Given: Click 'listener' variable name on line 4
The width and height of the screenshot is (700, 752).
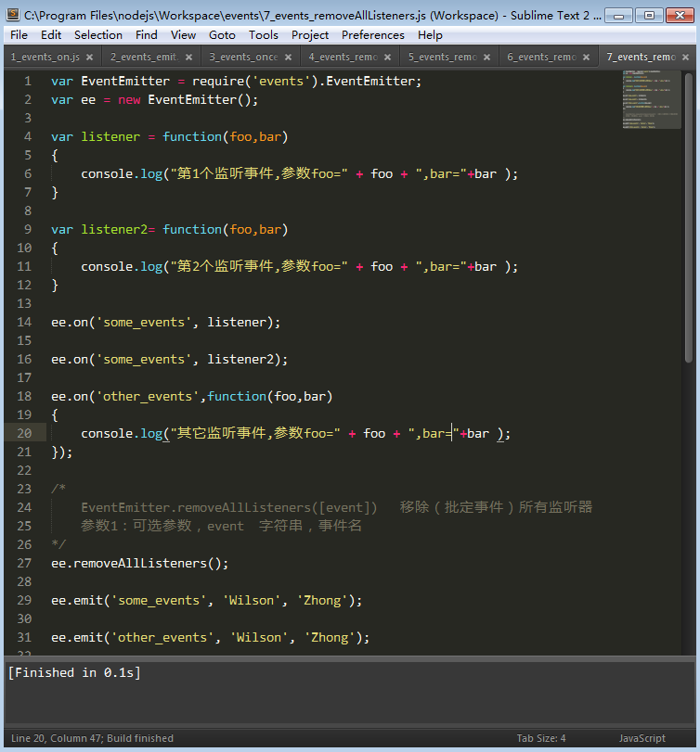Looking at the screenshot, I should pyautogui.click(x=110, y=136).
